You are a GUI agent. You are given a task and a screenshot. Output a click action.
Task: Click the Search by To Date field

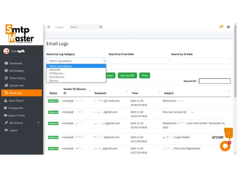coord(201,61)
